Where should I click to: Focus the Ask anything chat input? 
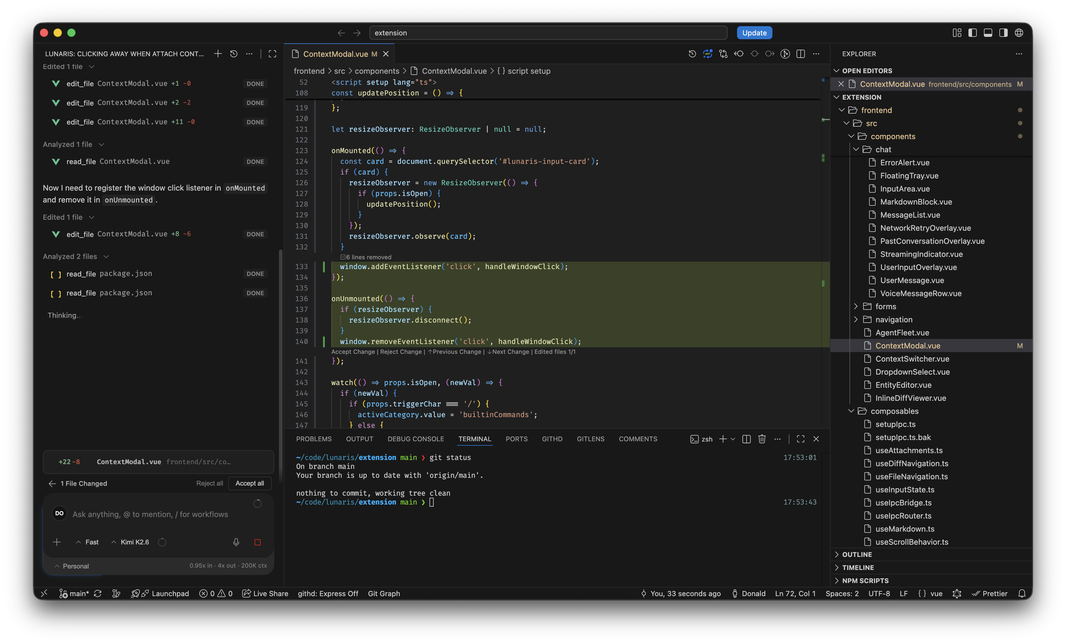[150, 514]
